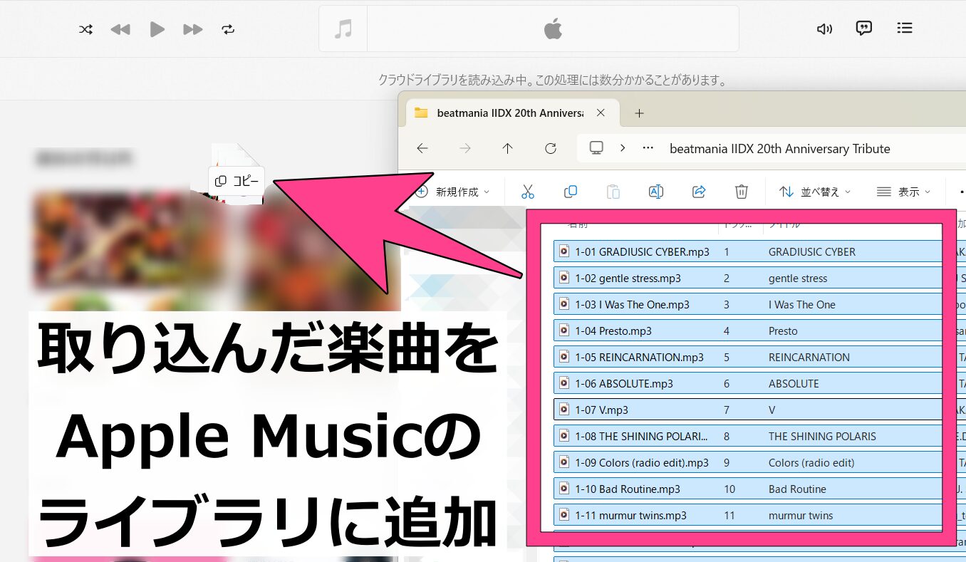
Task: Select file 1-08 THE SHINING POLARIS mp3
Action: (641, 436)
